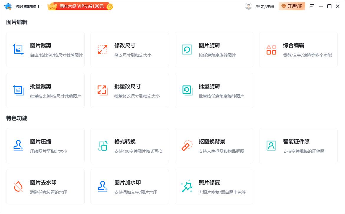
Task: Select the 批量改尺寸 title
Action: click(127, 86)
